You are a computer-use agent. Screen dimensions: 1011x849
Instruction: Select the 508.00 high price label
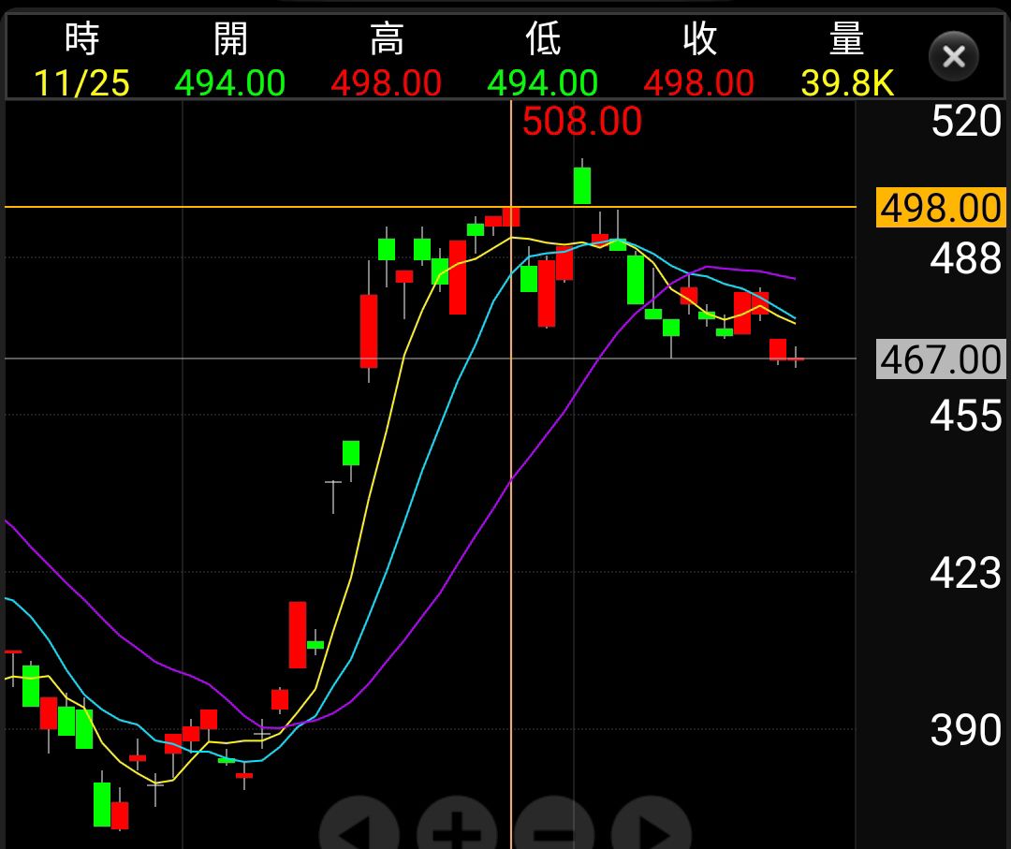[x=581, y=122]
